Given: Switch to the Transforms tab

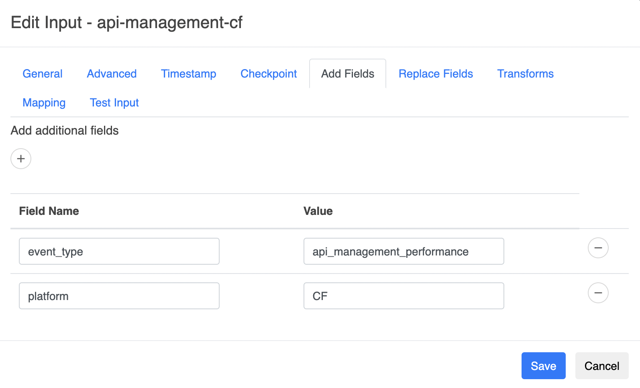Looking at the screenshot, I should [525, 74].
